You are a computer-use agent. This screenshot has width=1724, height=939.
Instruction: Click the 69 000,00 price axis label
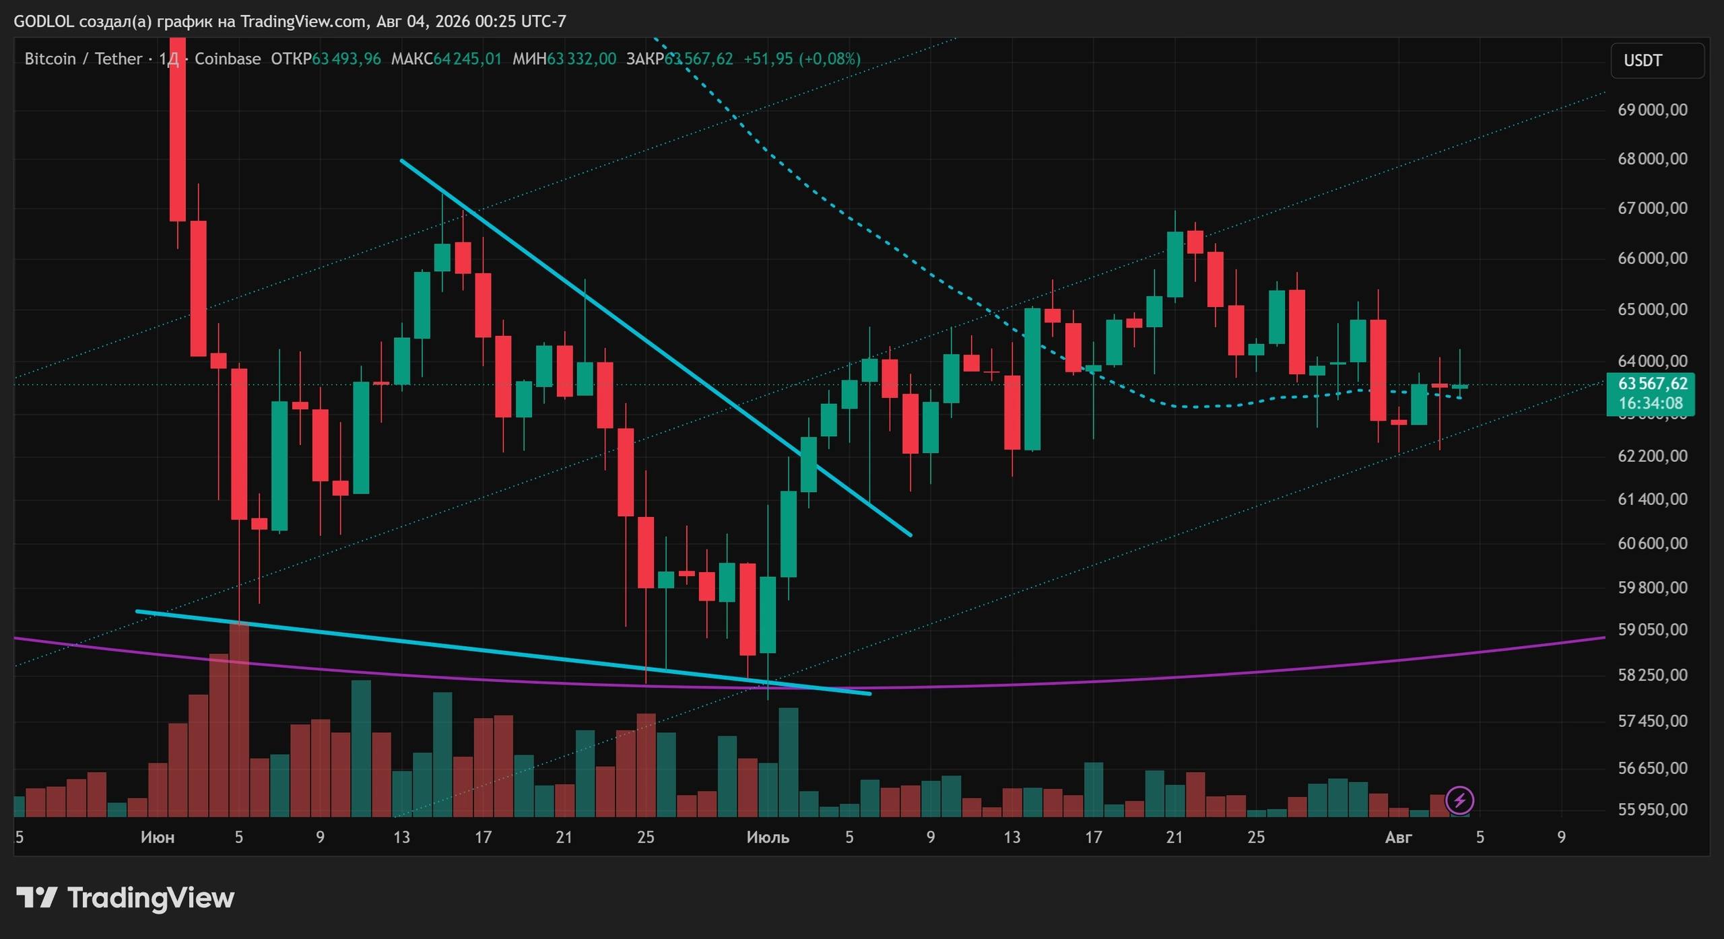point(1653,110)
